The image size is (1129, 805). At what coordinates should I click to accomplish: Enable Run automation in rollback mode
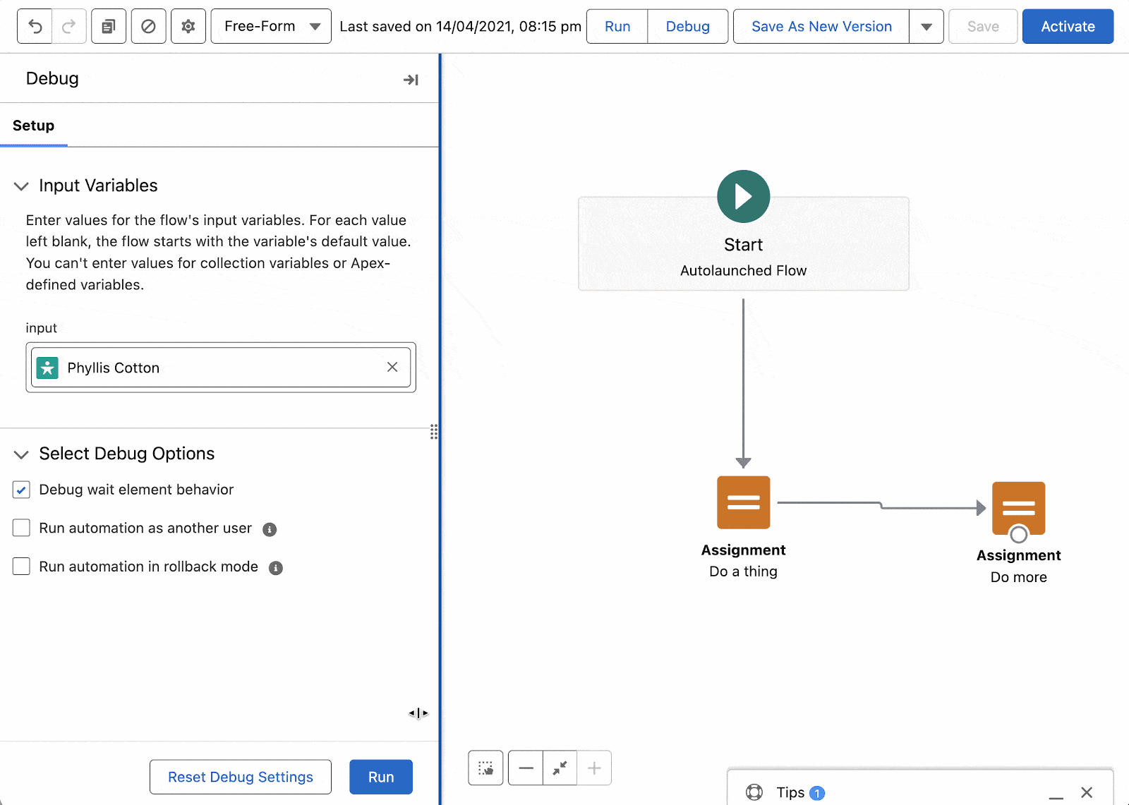pyautogui.click(x=21, y=566)
